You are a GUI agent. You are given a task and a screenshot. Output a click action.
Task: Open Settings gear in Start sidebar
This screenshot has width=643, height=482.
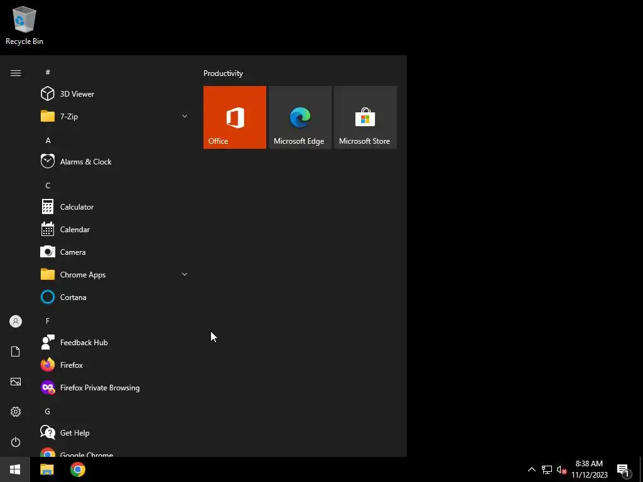tap(16, 412)
